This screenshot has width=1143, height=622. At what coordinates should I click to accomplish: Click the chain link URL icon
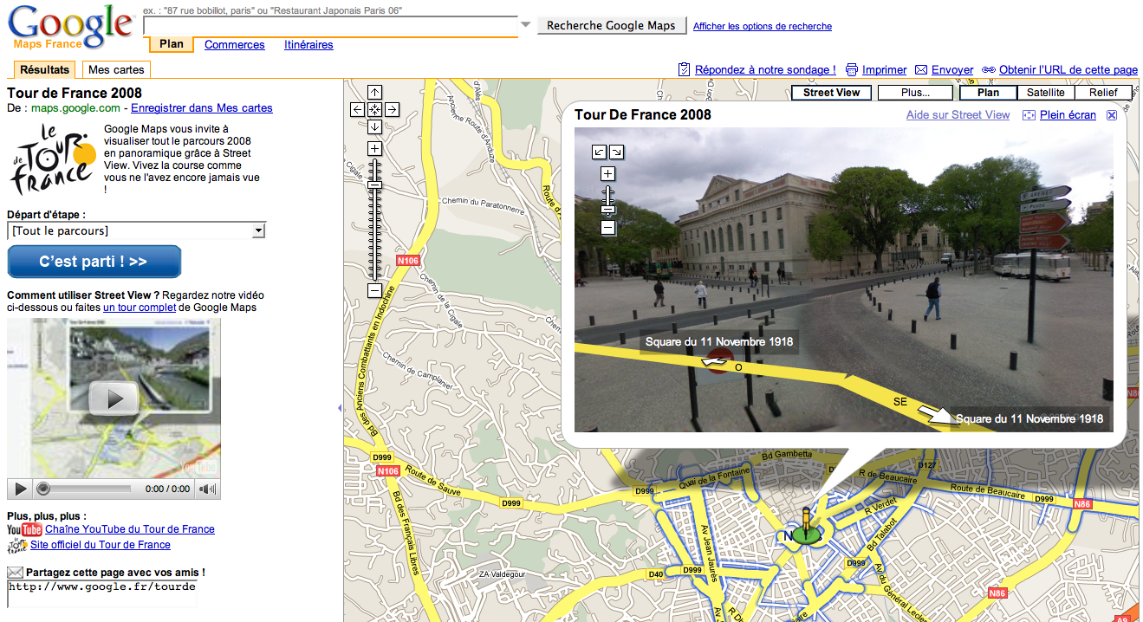tap(989, 69)
